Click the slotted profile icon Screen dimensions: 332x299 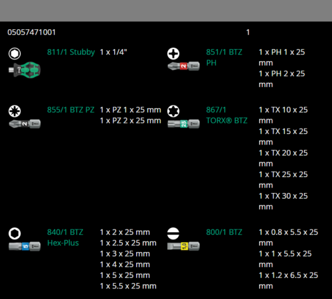tap(173, 233)
